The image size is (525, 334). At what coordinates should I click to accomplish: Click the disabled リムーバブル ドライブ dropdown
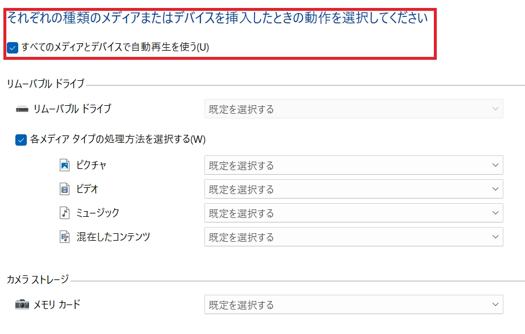[353, 109]
